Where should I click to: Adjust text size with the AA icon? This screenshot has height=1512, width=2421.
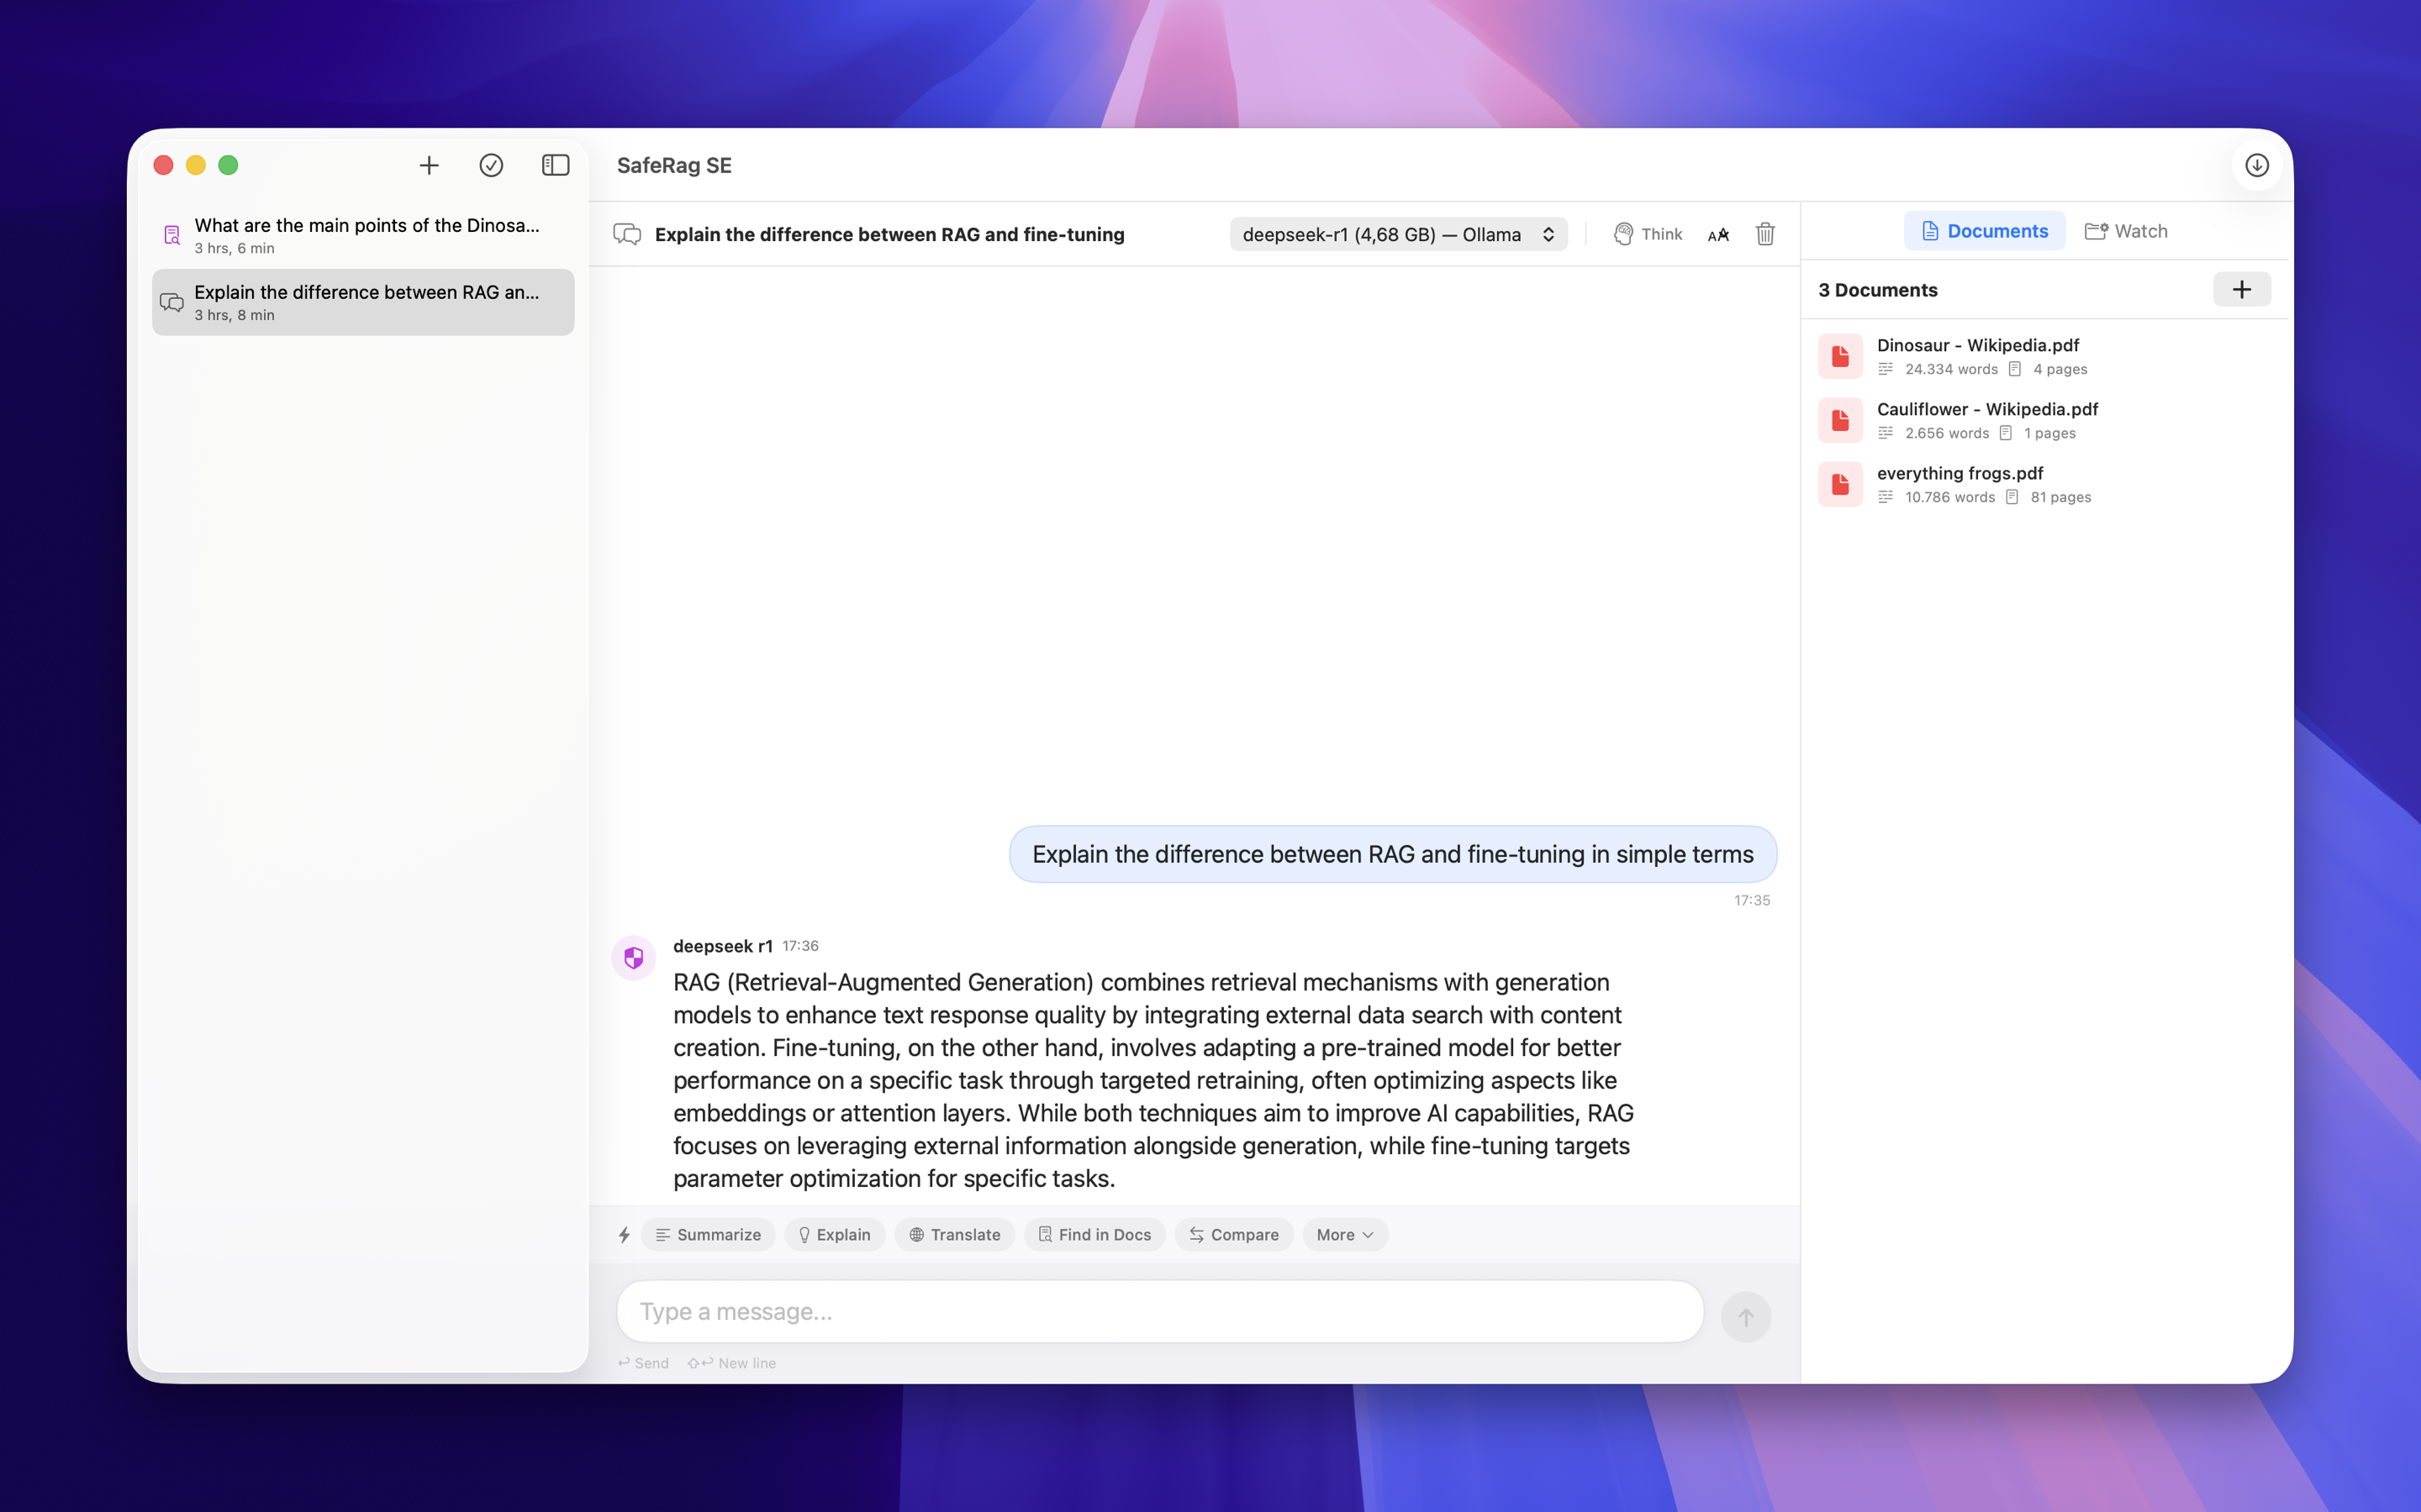pyautogui.click(x=1717, y=234)
